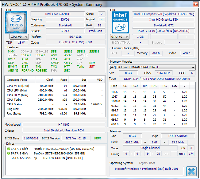Select the SanDisk SD7SN6S-256G drive entry

coord(55,153)
